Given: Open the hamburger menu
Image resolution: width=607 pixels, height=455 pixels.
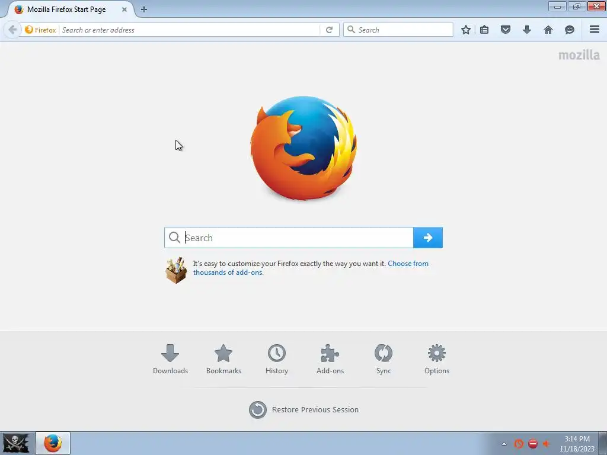Looking at the screenshot, I should coord(594,30).
